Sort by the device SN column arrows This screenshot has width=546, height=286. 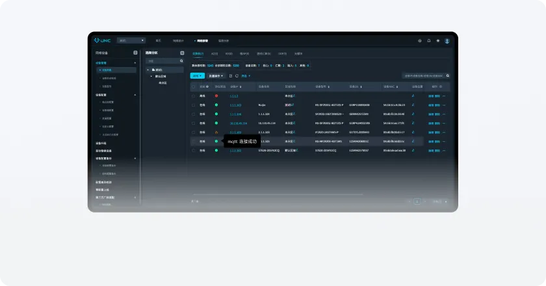pos(361,86)
